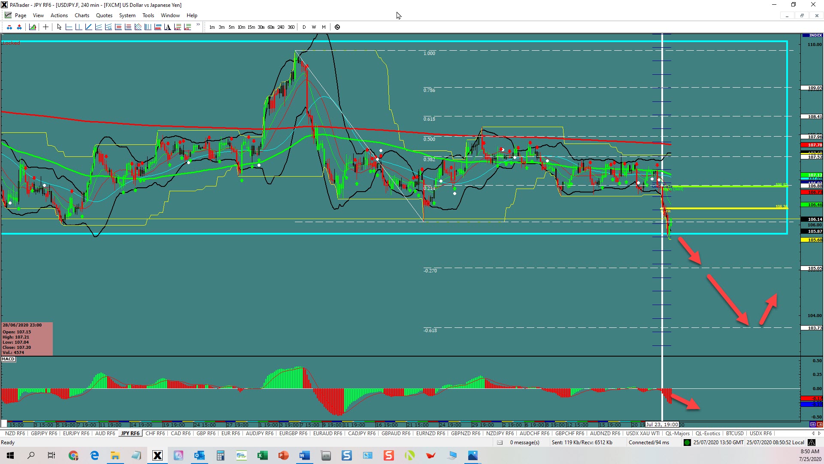Click the yellow 105.68 price label
Screen dimensions: 824x464
pyautogui.click(x=812, y=240)
